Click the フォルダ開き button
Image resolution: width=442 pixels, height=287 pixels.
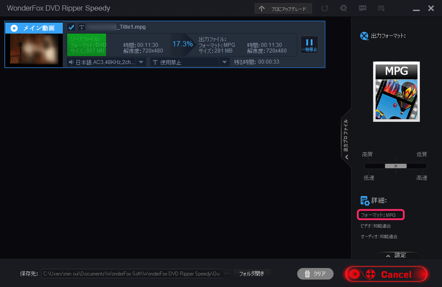pos(251,274)
